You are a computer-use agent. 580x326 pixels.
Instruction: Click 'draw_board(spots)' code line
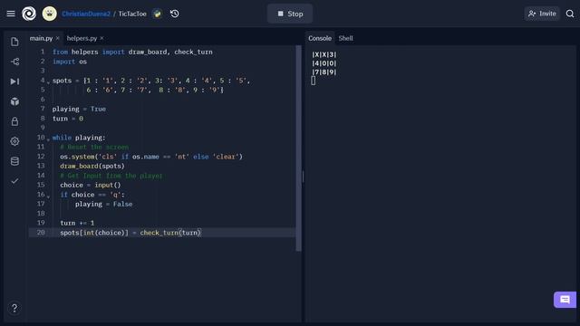[x=92, y=166]
